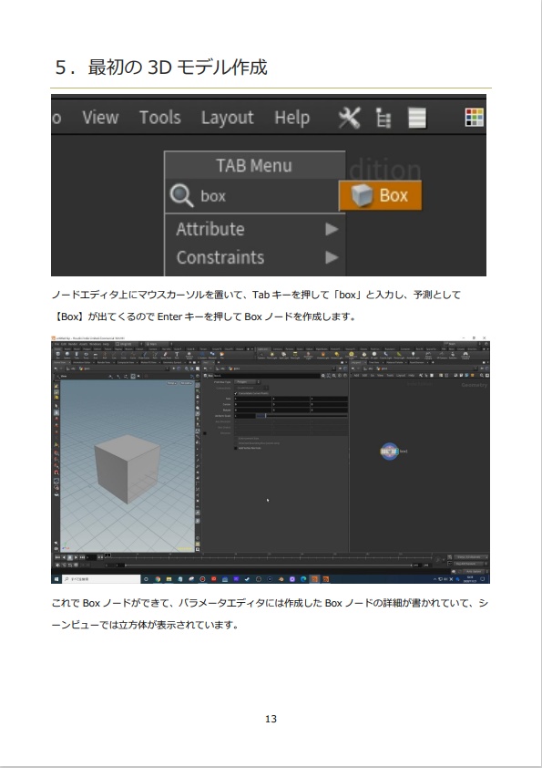Click the Caustic Light shelf tool
542x768 pixels.
click(386, 355)
